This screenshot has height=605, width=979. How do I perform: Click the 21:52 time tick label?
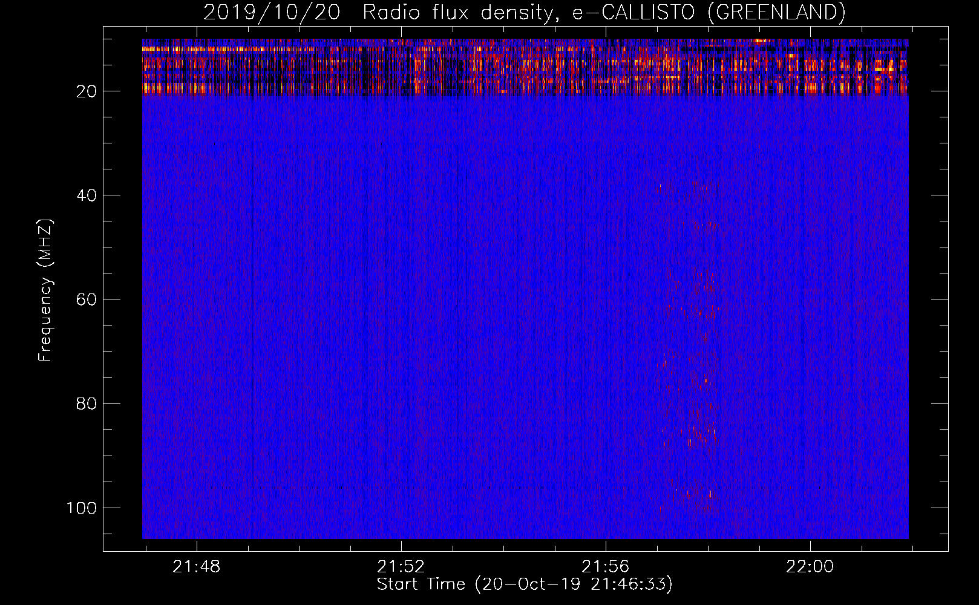click(x=401, y=567)
